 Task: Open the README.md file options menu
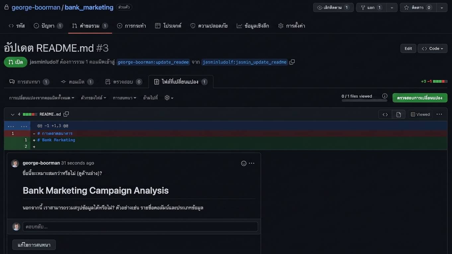coord(439,114)
